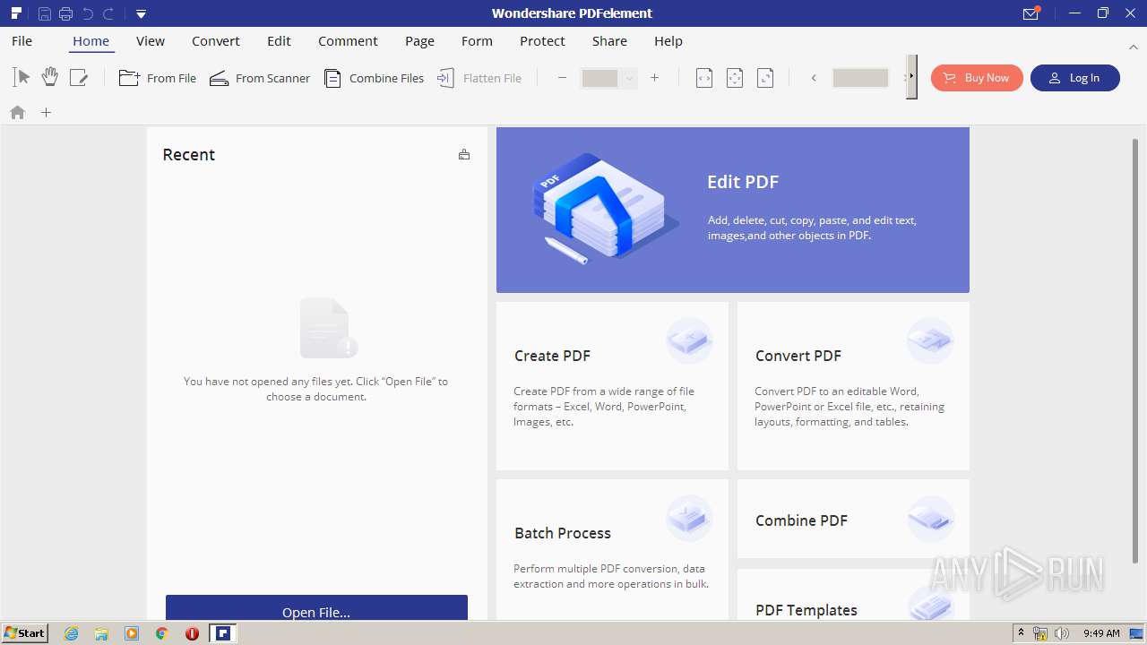
Task: Open the Edit PDF banner card
Action: [x=733, y=210]
